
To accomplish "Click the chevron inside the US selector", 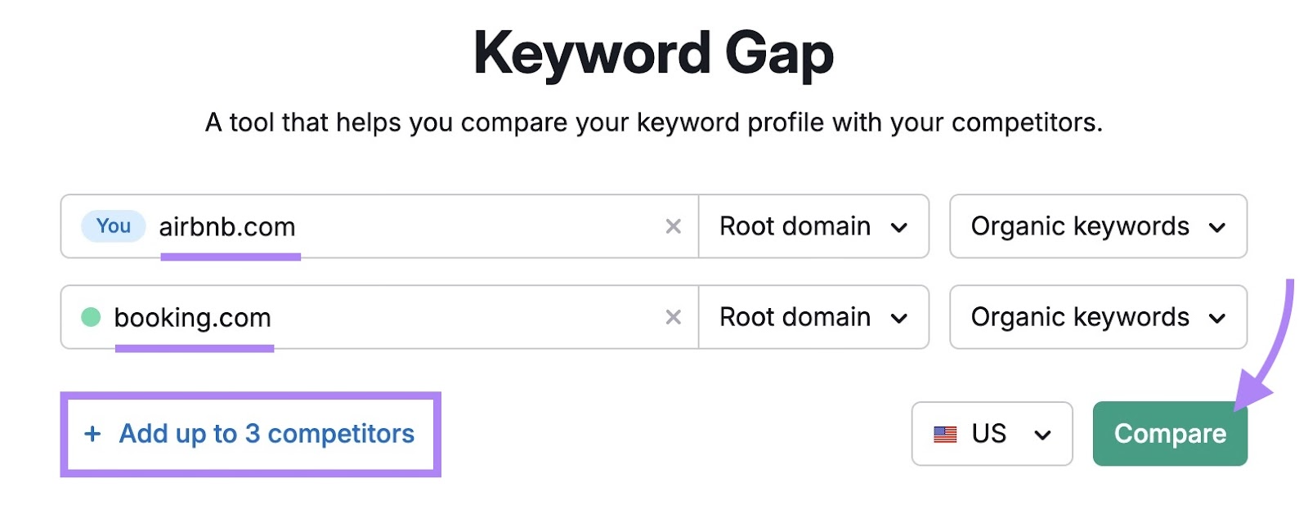I will click(x=1044, y=434).
